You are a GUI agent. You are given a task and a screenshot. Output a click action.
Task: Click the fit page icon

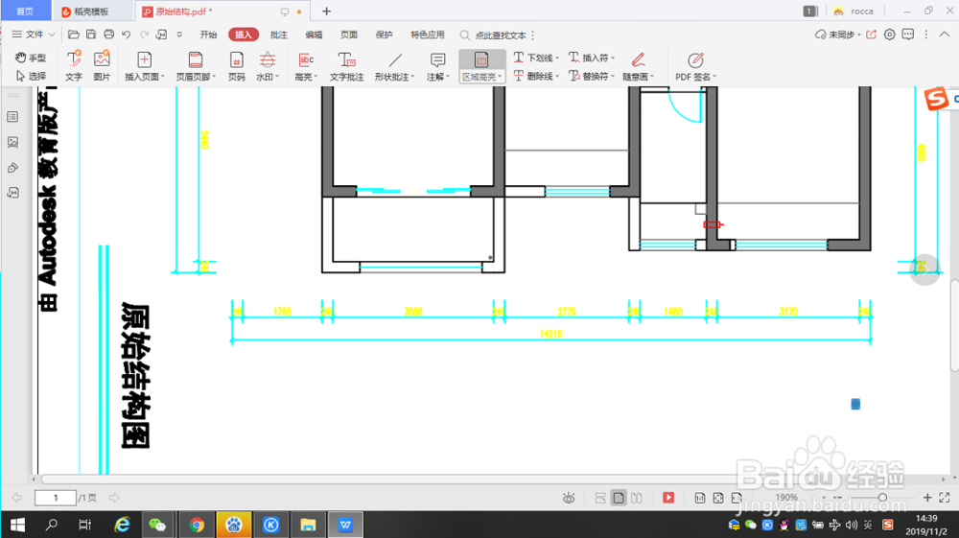coord(718,498)
